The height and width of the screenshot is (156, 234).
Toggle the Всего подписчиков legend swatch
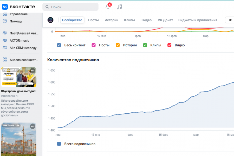[x=59, y=144]
